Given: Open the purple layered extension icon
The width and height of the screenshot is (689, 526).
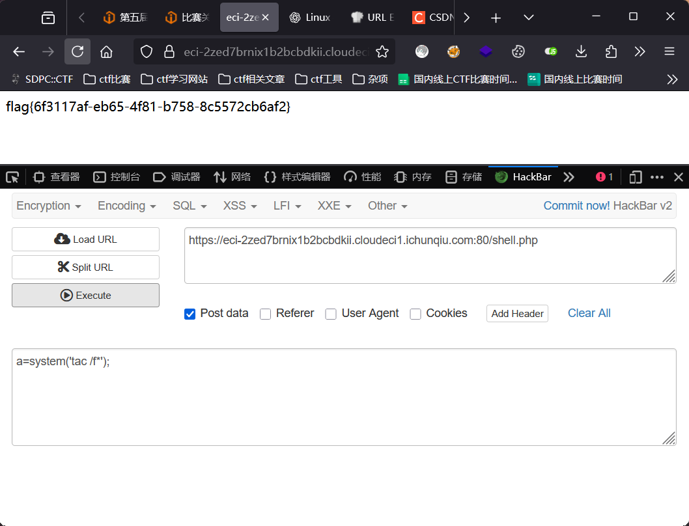Looking at the screenshot, I should pyautogui.click(x=486, y=52).
